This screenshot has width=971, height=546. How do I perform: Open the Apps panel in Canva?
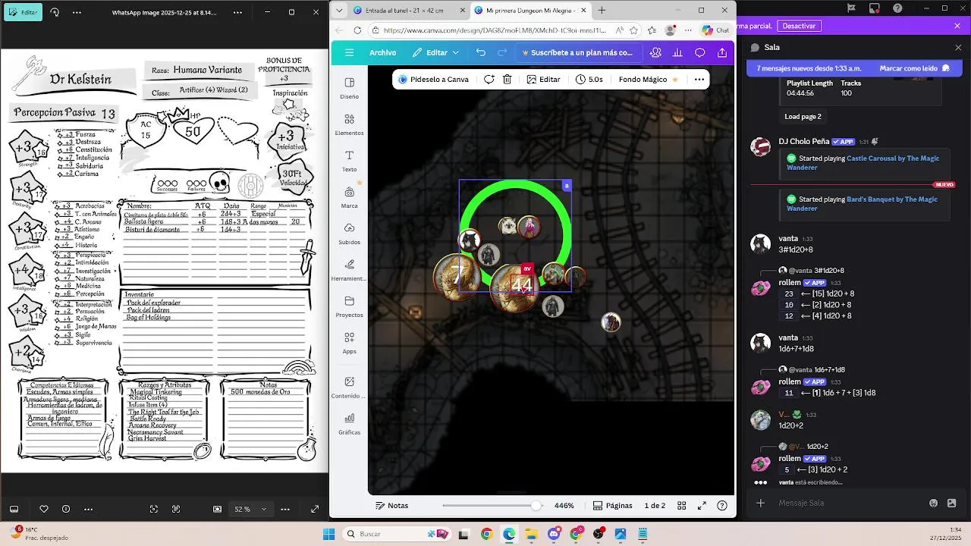[x=349, y=343]
